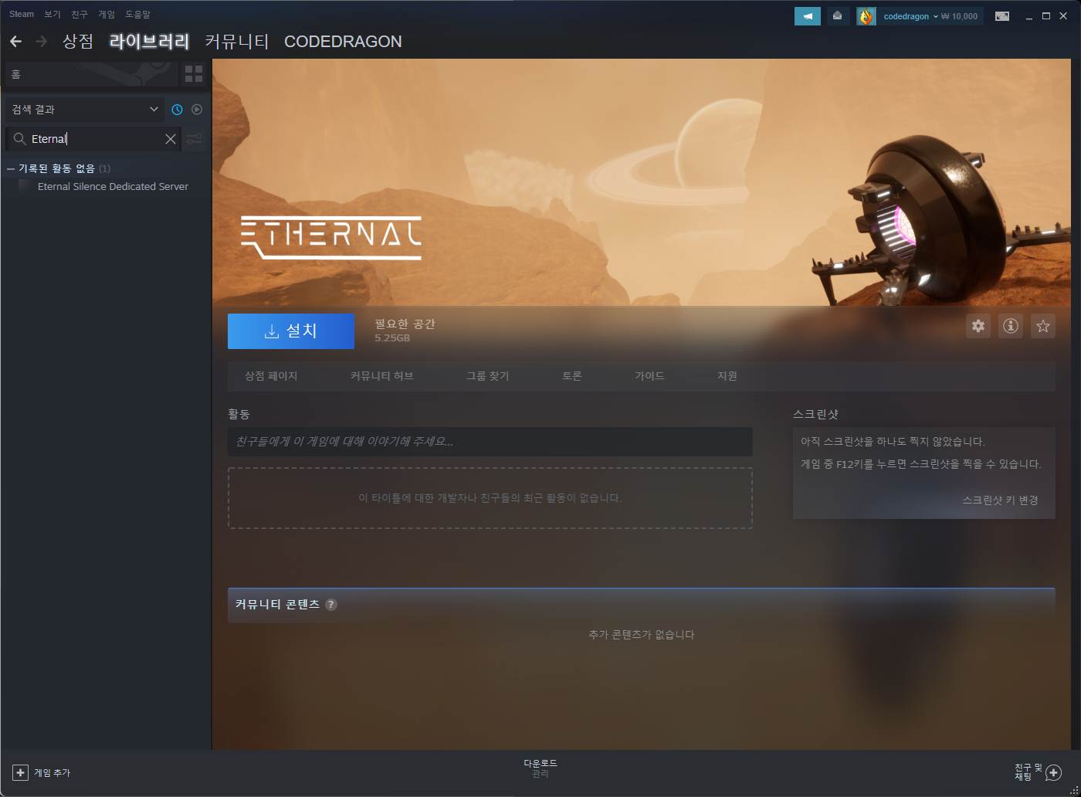
Task: Open the 다운로드 관리 downloads manager
Action: click(540, 768)
